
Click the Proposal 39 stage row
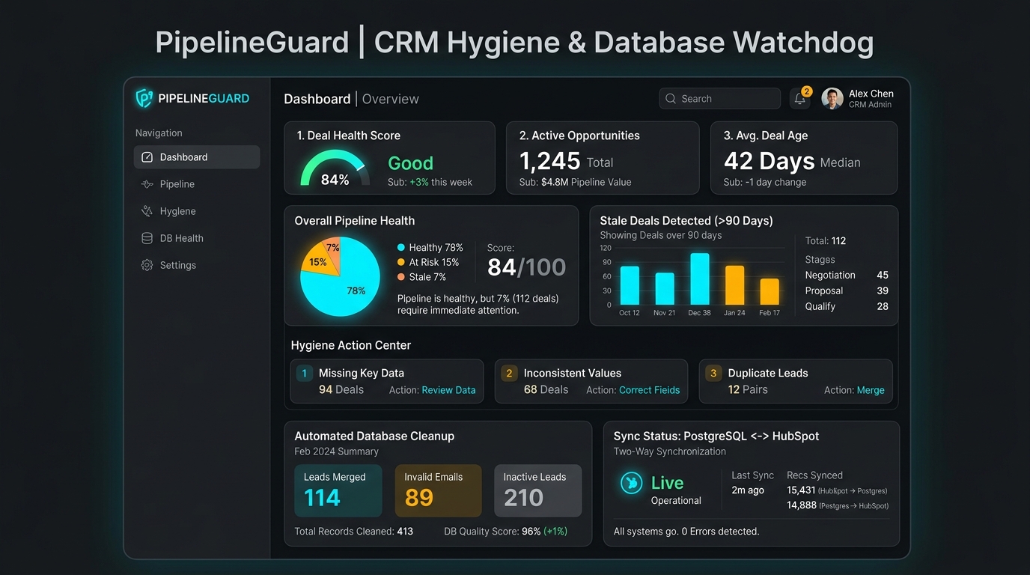847,291
